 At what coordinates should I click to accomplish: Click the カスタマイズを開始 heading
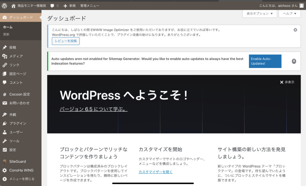click(160, 149)
